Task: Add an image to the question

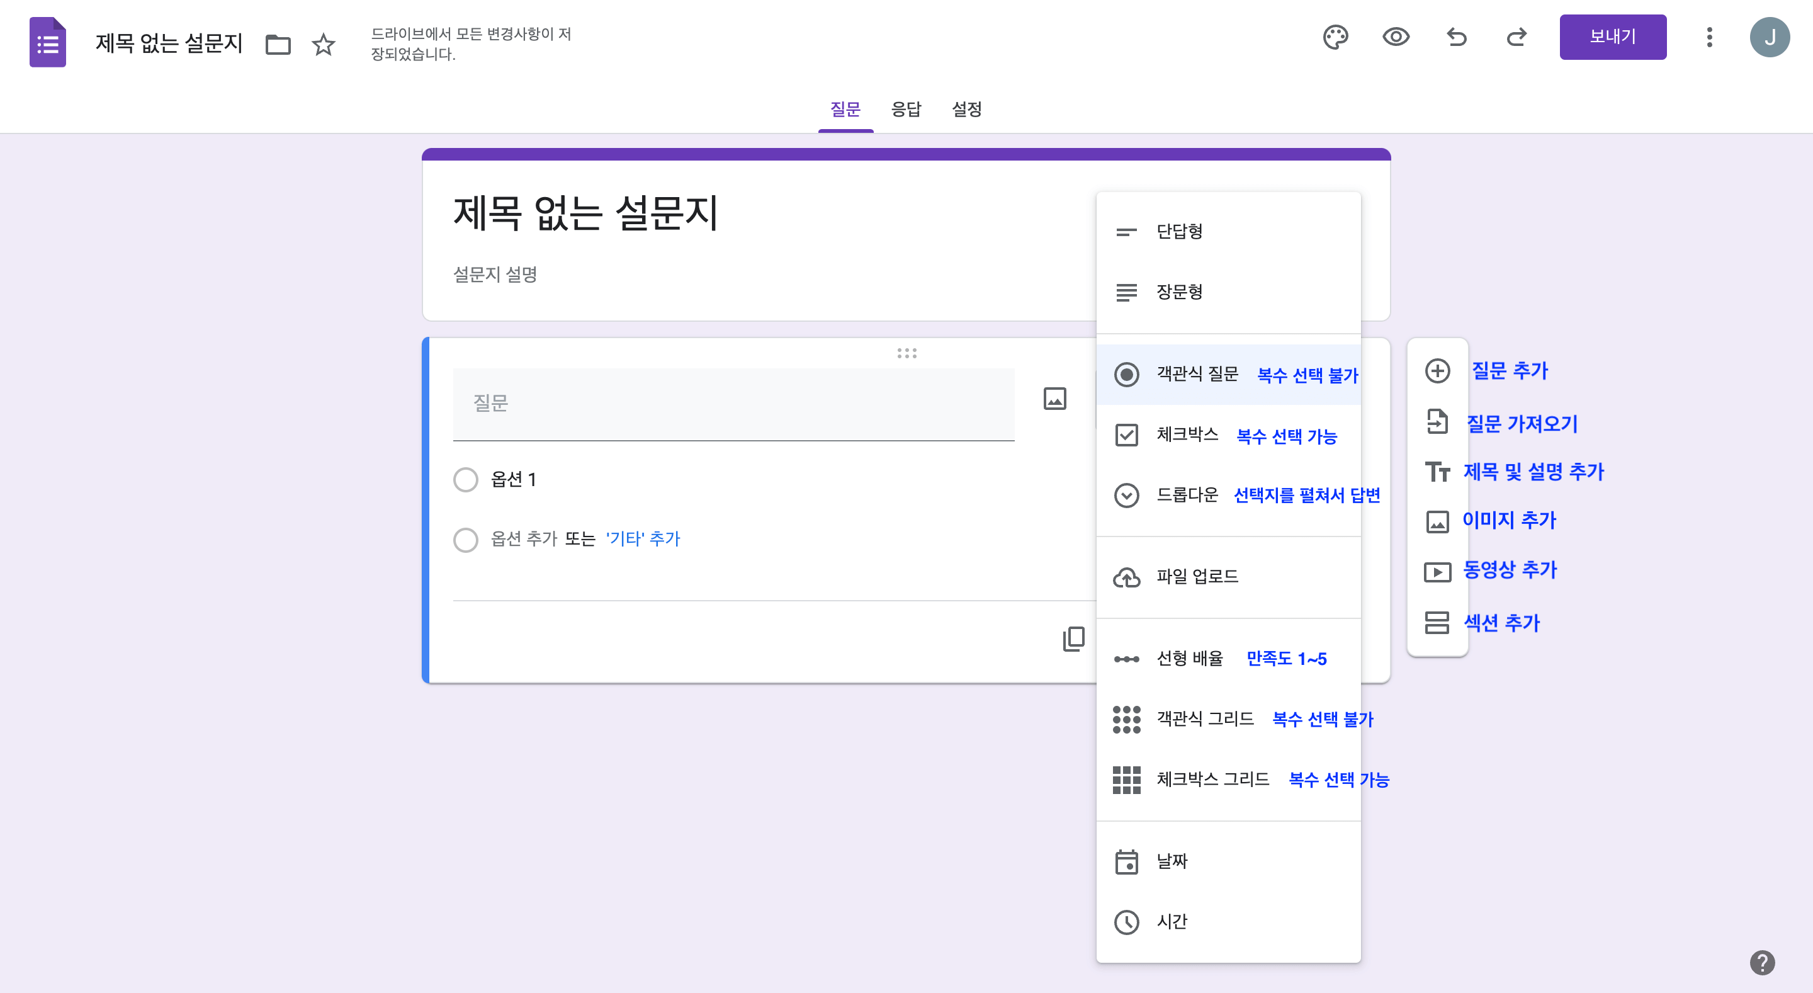Action: [1054, 399]
